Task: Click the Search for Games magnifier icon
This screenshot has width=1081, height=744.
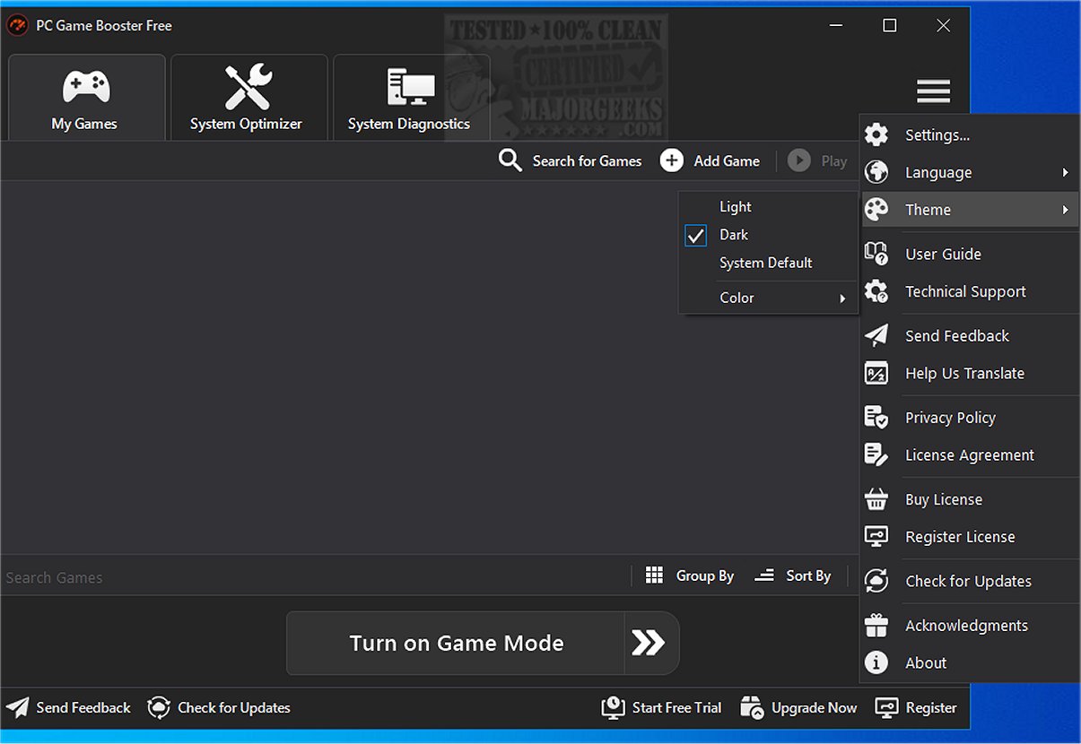Action: click(x=510, y=160)
